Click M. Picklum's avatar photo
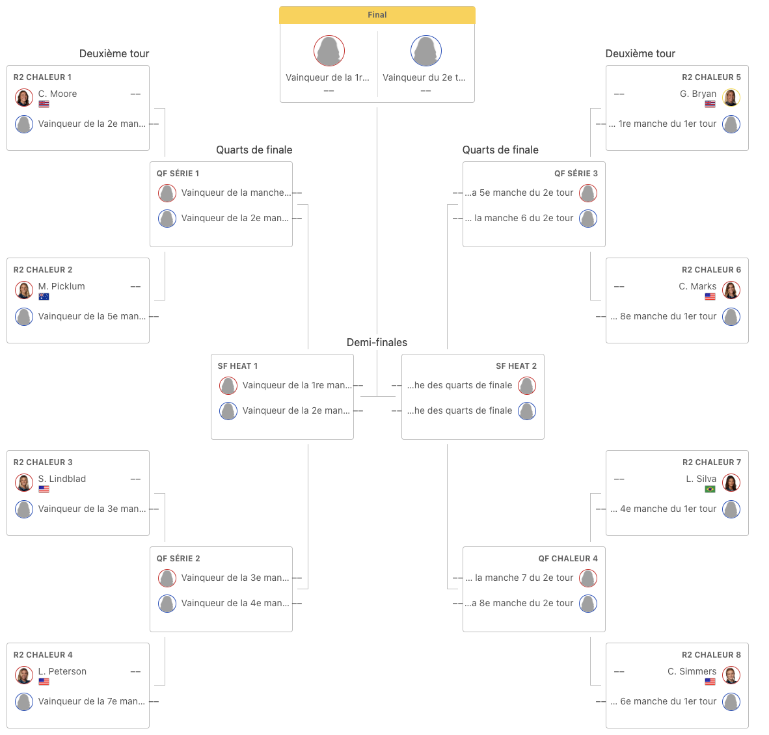 [23, 290]
